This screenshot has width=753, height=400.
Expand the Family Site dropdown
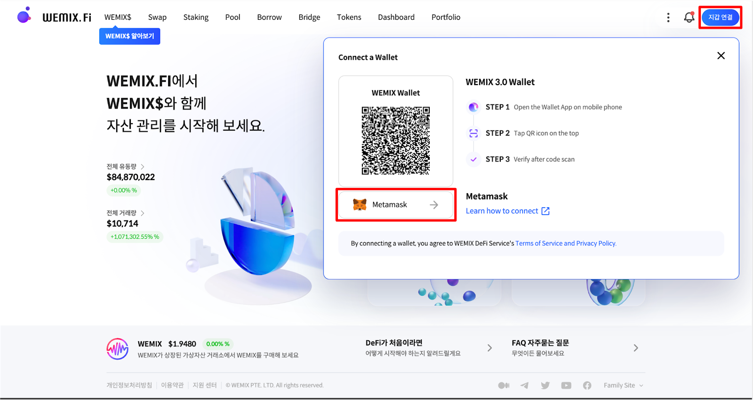(x=624, y=385)
